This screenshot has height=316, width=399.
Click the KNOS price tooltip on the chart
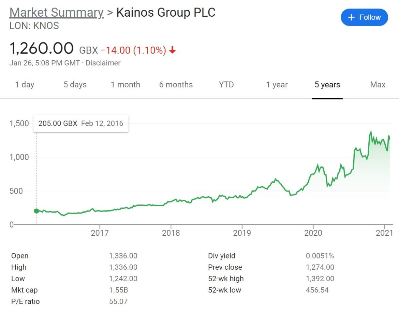click(80, 123)
